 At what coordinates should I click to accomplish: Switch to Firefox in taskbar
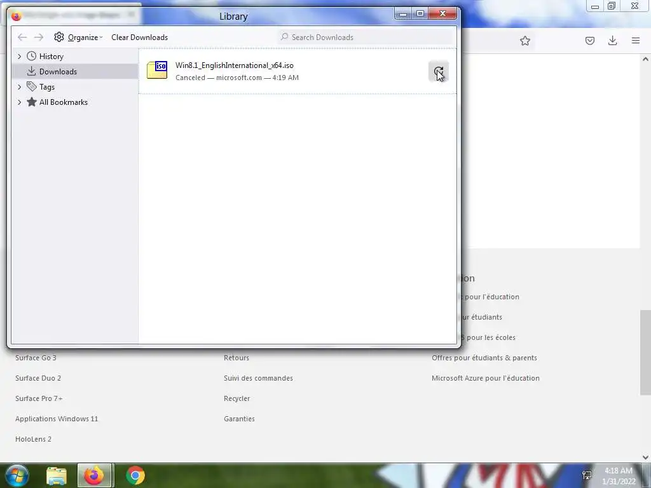point(94,475)
